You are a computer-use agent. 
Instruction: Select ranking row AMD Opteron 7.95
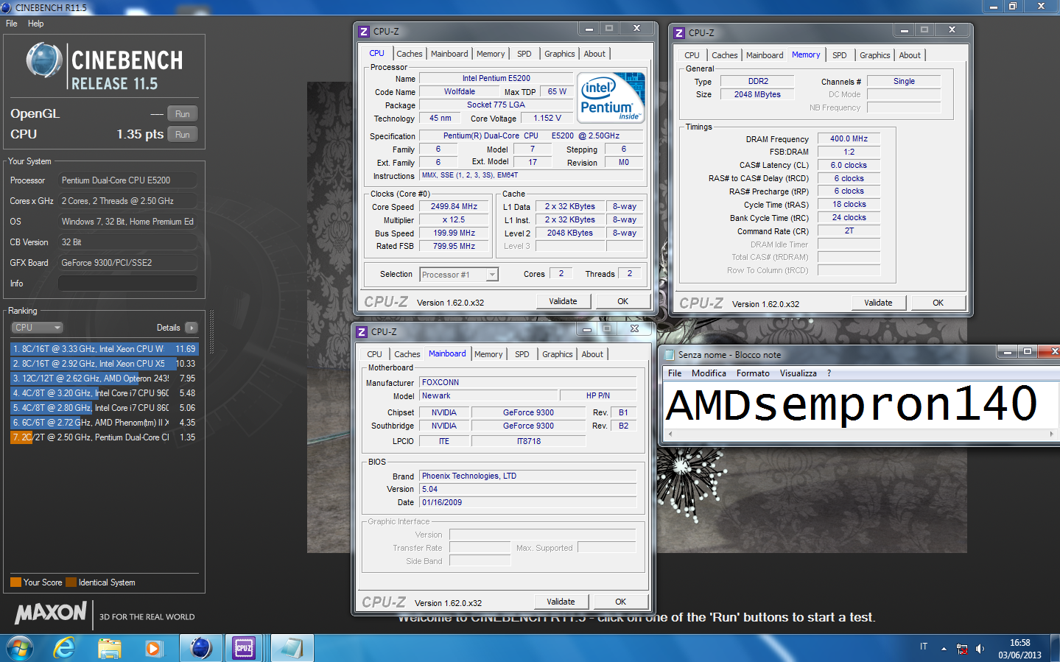(104, 378)
